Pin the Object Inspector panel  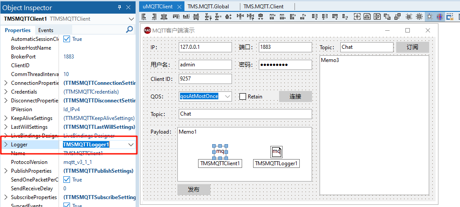click(119, 8)
